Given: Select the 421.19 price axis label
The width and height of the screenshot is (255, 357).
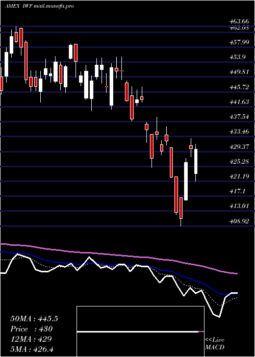Looking at the screenshot, I should pos(239,176).
